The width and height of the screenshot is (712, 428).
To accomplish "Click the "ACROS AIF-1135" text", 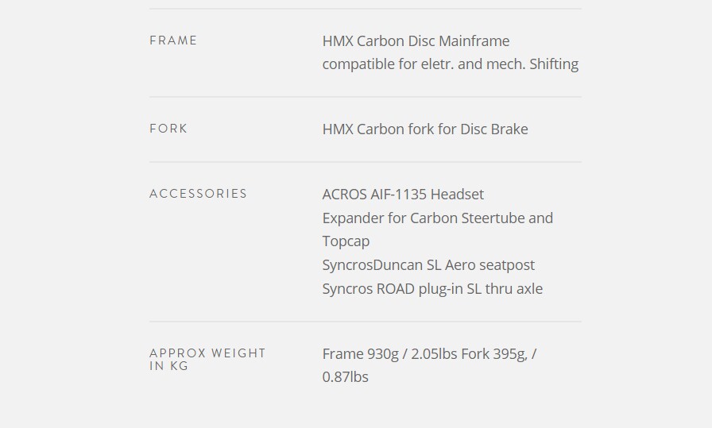I will click(x=374, y=195).
